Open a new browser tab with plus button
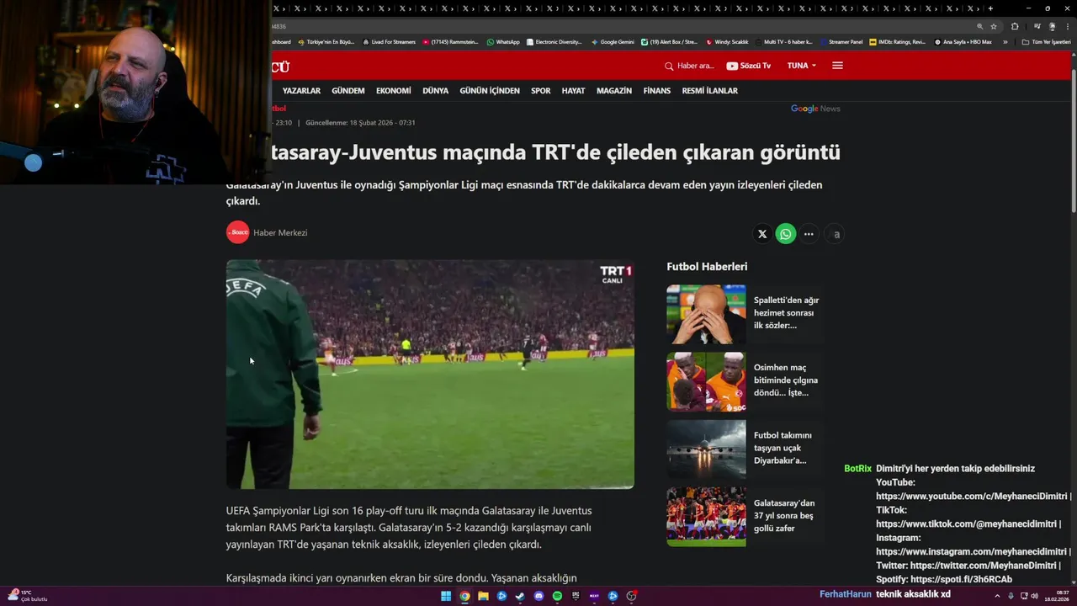 pyautogui.click(x=990, y=8)
